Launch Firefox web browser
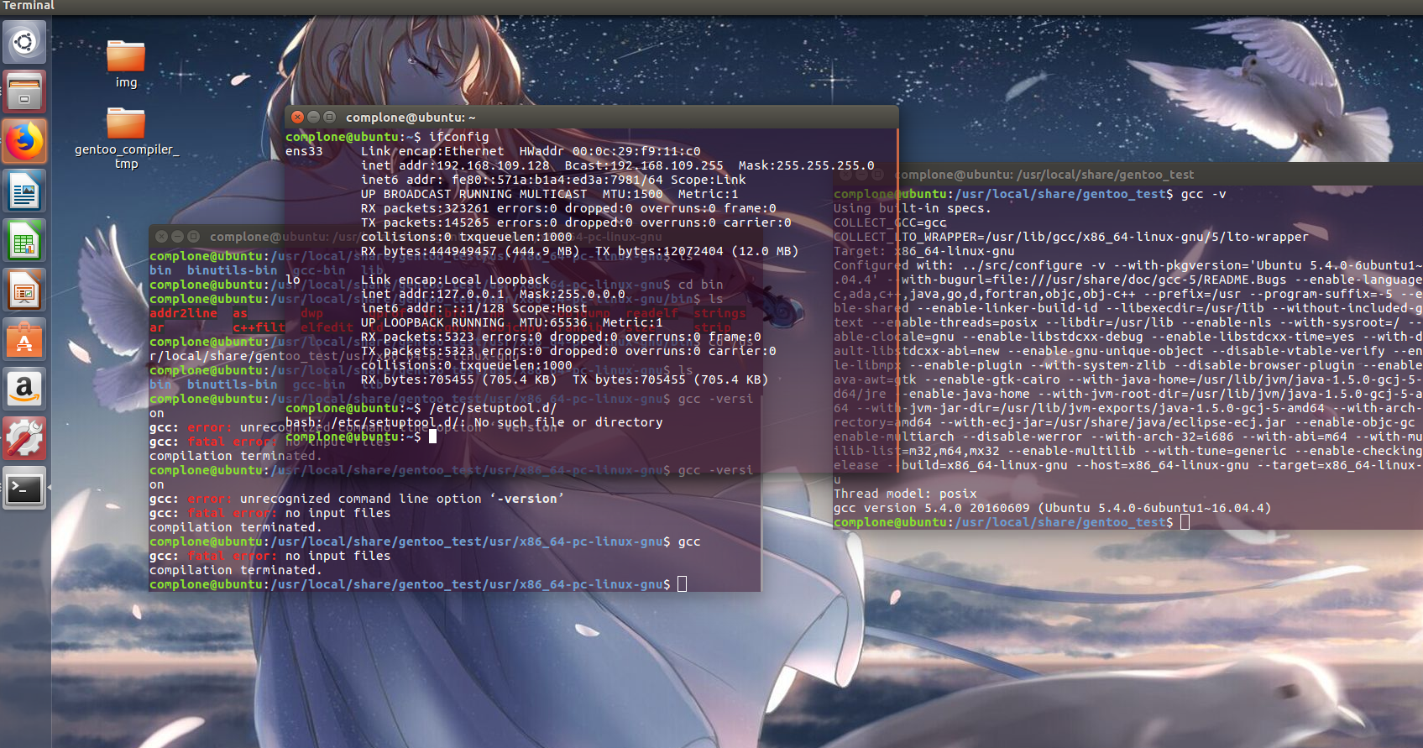This screenshot has height=748, width=1423. tap(24, 141)
